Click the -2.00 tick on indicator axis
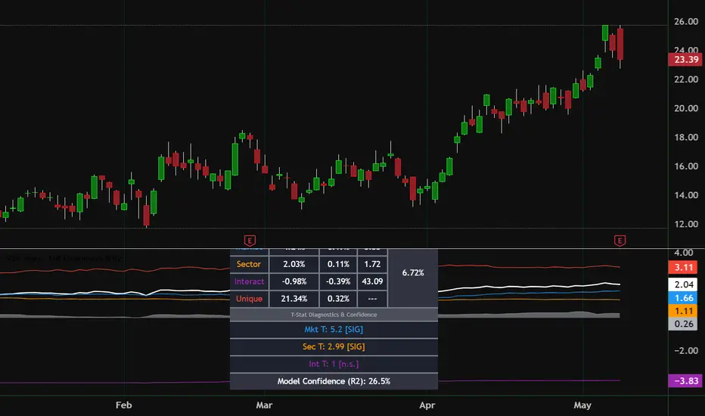This screenshot has height=416, width=705. tap(685, 351)
